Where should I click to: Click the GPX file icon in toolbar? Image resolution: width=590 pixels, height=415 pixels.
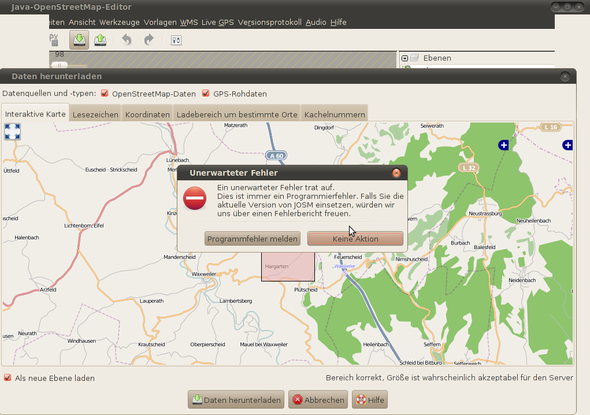point(54,40)
